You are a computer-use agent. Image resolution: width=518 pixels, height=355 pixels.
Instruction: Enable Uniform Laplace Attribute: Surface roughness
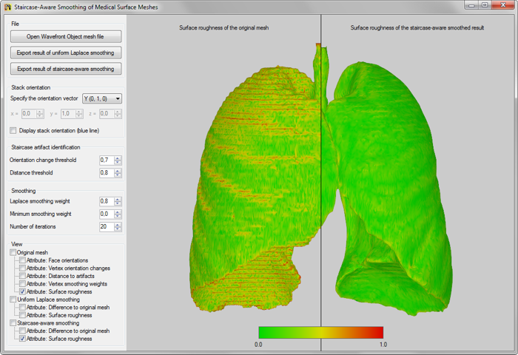click(22, 315)
